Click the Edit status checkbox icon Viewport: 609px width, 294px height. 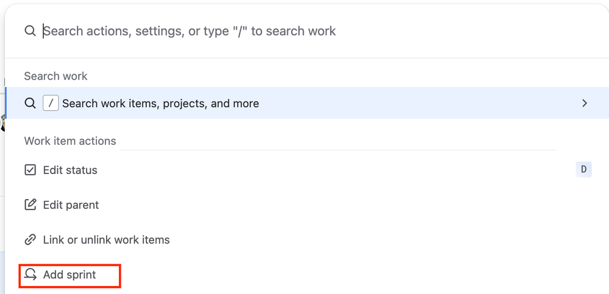[x=30, y=170]
